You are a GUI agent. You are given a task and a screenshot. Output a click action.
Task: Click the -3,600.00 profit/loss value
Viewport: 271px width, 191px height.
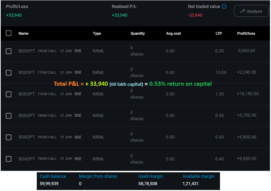(x=246, y=50)
